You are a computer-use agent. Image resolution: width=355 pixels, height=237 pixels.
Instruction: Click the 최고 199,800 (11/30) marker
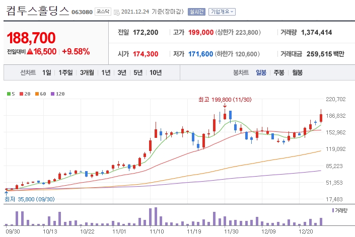[225, 100]
